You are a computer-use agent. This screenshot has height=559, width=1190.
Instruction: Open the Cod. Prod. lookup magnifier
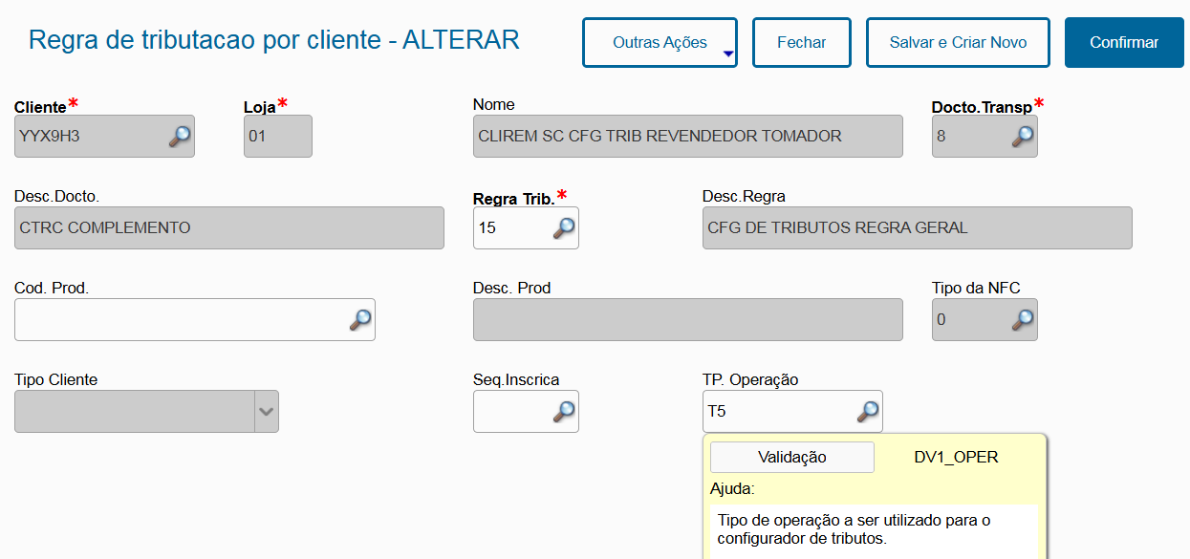click(x=360, y=320)
